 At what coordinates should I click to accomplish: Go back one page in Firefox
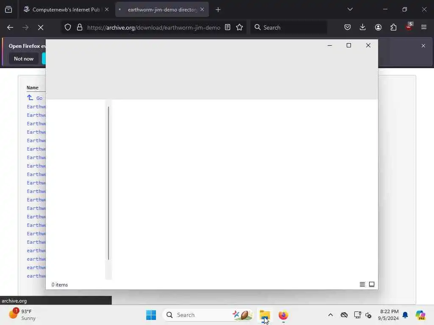click(x=10, y=28)
